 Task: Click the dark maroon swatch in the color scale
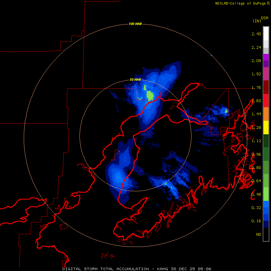266,87
